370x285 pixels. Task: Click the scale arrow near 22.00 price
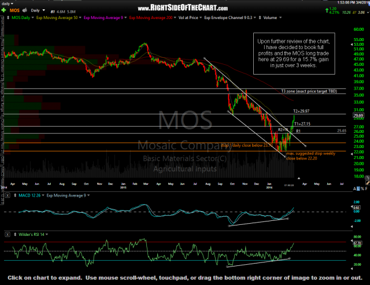[x=351, y=154]
